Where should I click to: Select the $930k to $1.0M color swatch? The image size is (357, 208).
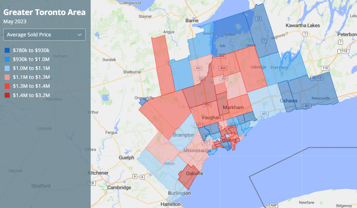coord(7,59)
